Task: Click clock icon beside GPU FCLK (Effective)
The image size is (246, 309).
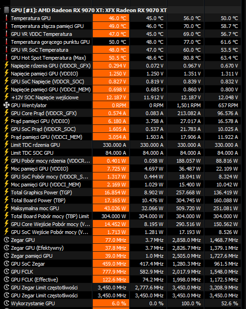Action: point(7,280)
